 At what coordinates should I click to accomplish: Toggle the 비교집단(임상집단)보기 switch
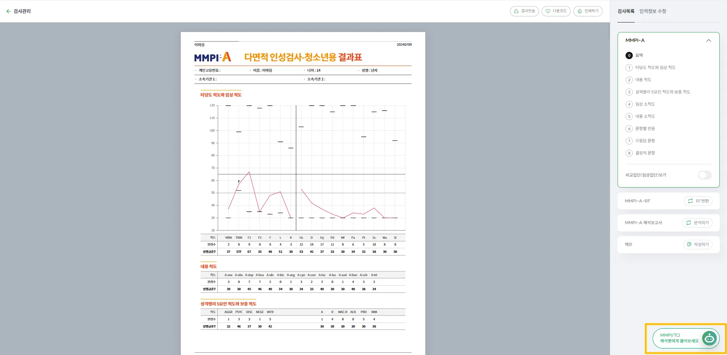[705, 175]
